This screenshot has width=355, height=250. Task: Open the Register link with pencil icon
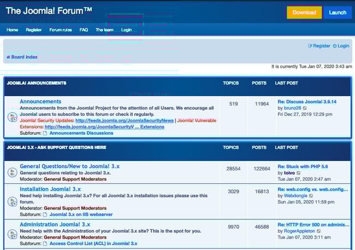(x=319, y=46)
